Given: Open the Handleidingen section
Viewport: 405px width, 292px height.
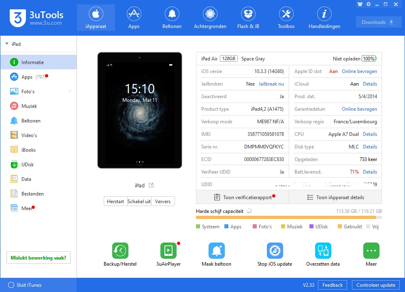Looking at the screenshot, I should click(324, 17).
